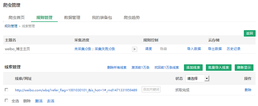Click the weibo_博主主页 topic name
The height and width of the screenshot is (106, 258).
pos(17,49)
